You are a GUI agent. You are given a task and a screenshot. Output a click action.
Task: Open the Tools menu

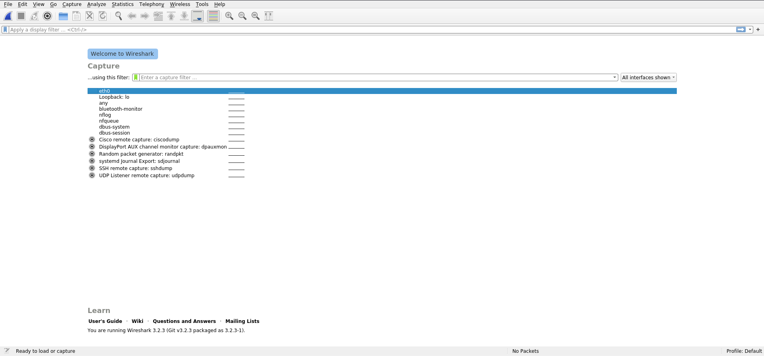pos(202,4)
